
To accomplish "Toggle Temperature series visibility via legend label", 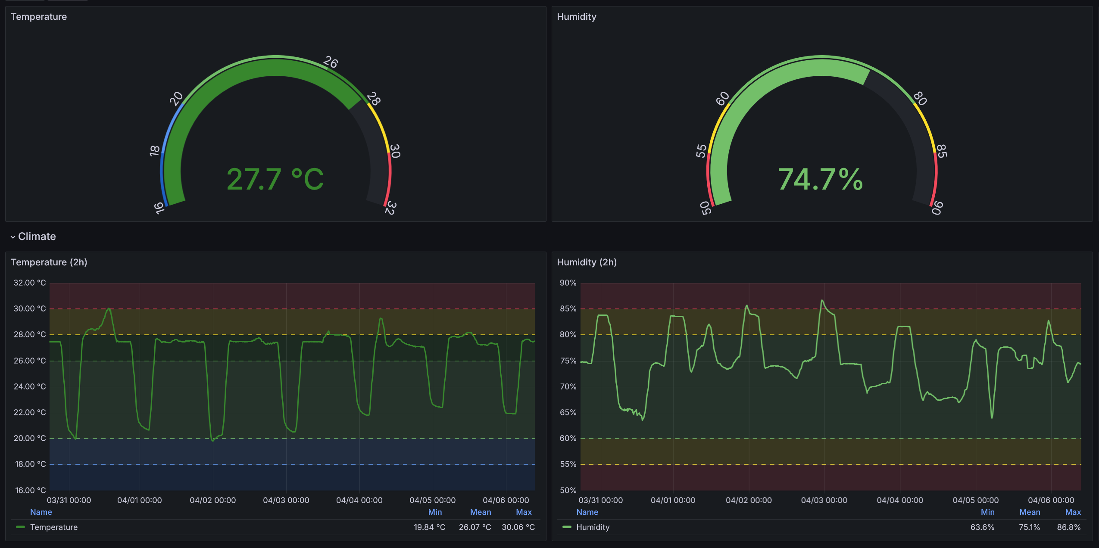I will click(x=54, y=527).
